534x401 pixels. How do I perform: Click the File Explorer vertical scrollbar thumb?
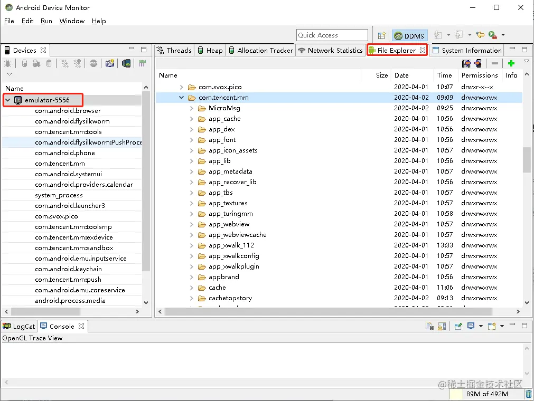coord(527,160)
